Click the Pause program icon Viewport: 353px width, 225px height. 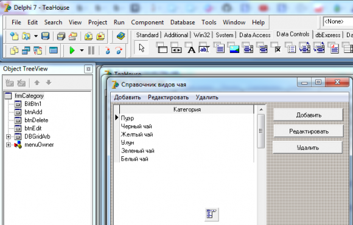click(x=91, y=50)
